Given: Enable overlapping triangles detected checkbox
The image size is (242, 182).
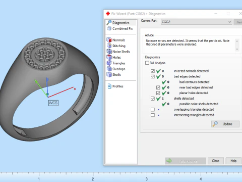Looking at the screenshot, I should point(153,110).
